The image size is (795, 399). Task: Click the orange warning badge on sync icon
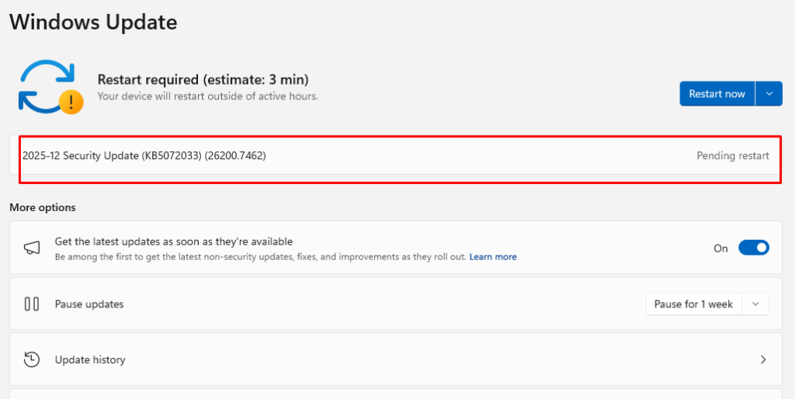click(x=71, y=102)
